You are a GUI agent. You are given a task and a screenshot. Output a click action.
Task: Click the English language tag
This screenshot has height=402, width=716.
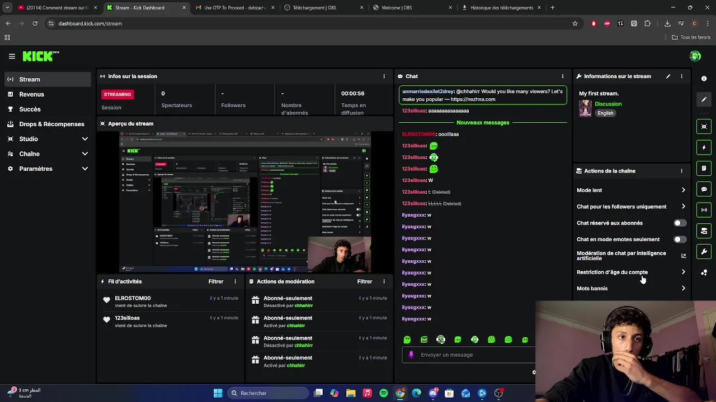[605, 113]
